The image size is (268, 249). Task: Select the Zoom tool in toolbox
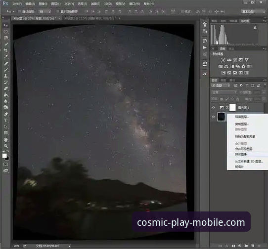tap(6, 146)
